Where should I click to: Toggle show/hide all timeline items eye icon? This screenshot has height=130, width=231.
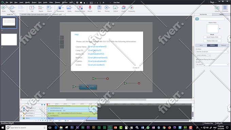42,105
